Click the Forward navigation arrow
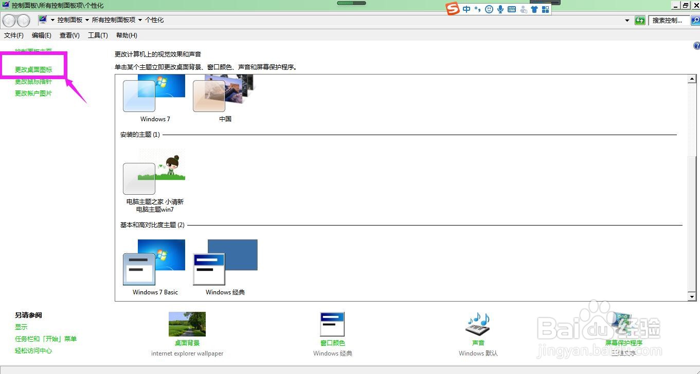This screenshot has height=374, width=700. click(x=23, y=21)
